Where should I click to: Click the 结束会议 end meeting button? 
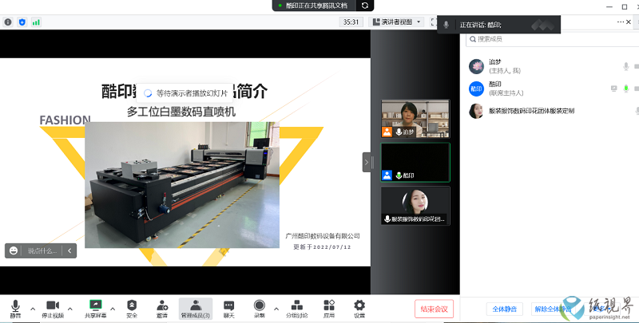tap(434, 309)
